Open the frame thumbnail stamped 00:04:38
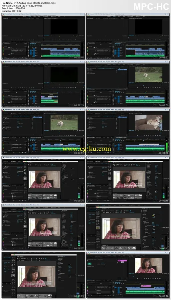This screenshot has height=300, width=171. point(128,132)
